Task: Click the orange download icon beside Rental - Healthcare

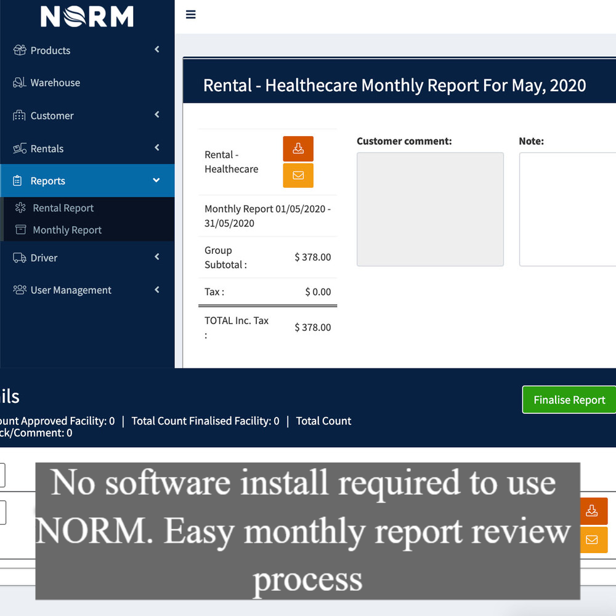Action: (298, 148)
